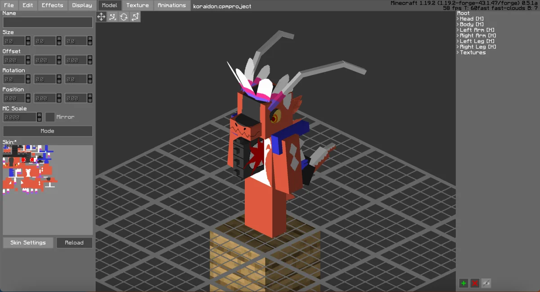
Task: Click the Left Arm [H] label
Action: (477, 30)
